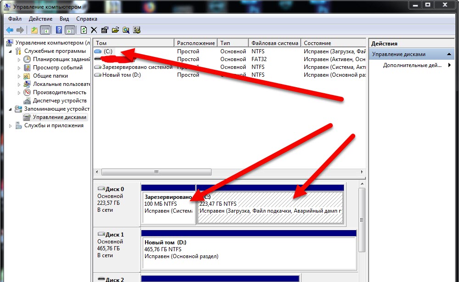The width and height of the screenshot is (459, 282).
Task: Click horizontal scrollbar left arrow
Action: click(x=97, y=172)
